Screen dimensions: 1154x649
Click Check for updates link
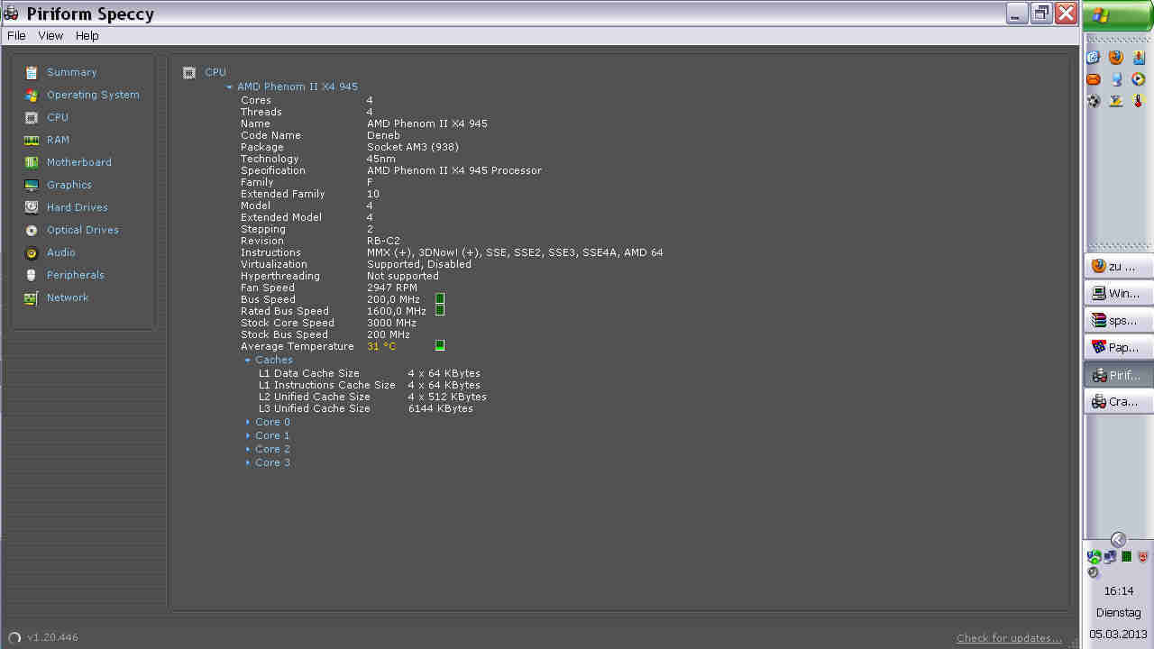(1009, 638)
